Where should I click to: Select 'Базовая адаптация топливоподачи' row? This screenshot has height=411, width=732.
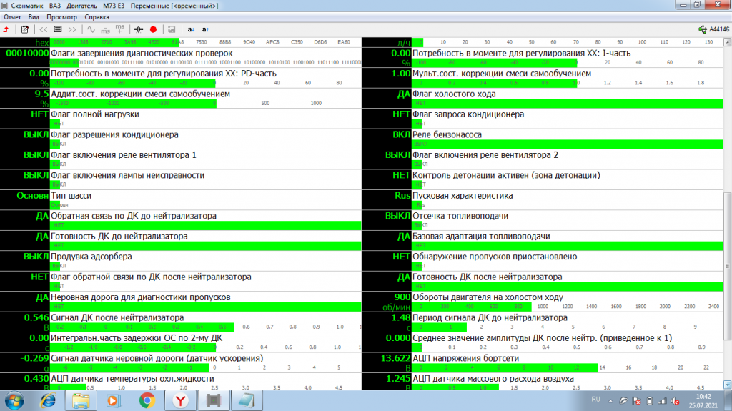543,241
